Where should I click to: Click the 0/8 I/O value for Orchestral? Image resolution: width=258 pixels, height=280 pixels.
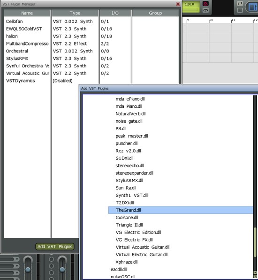[x=105, y=51]
